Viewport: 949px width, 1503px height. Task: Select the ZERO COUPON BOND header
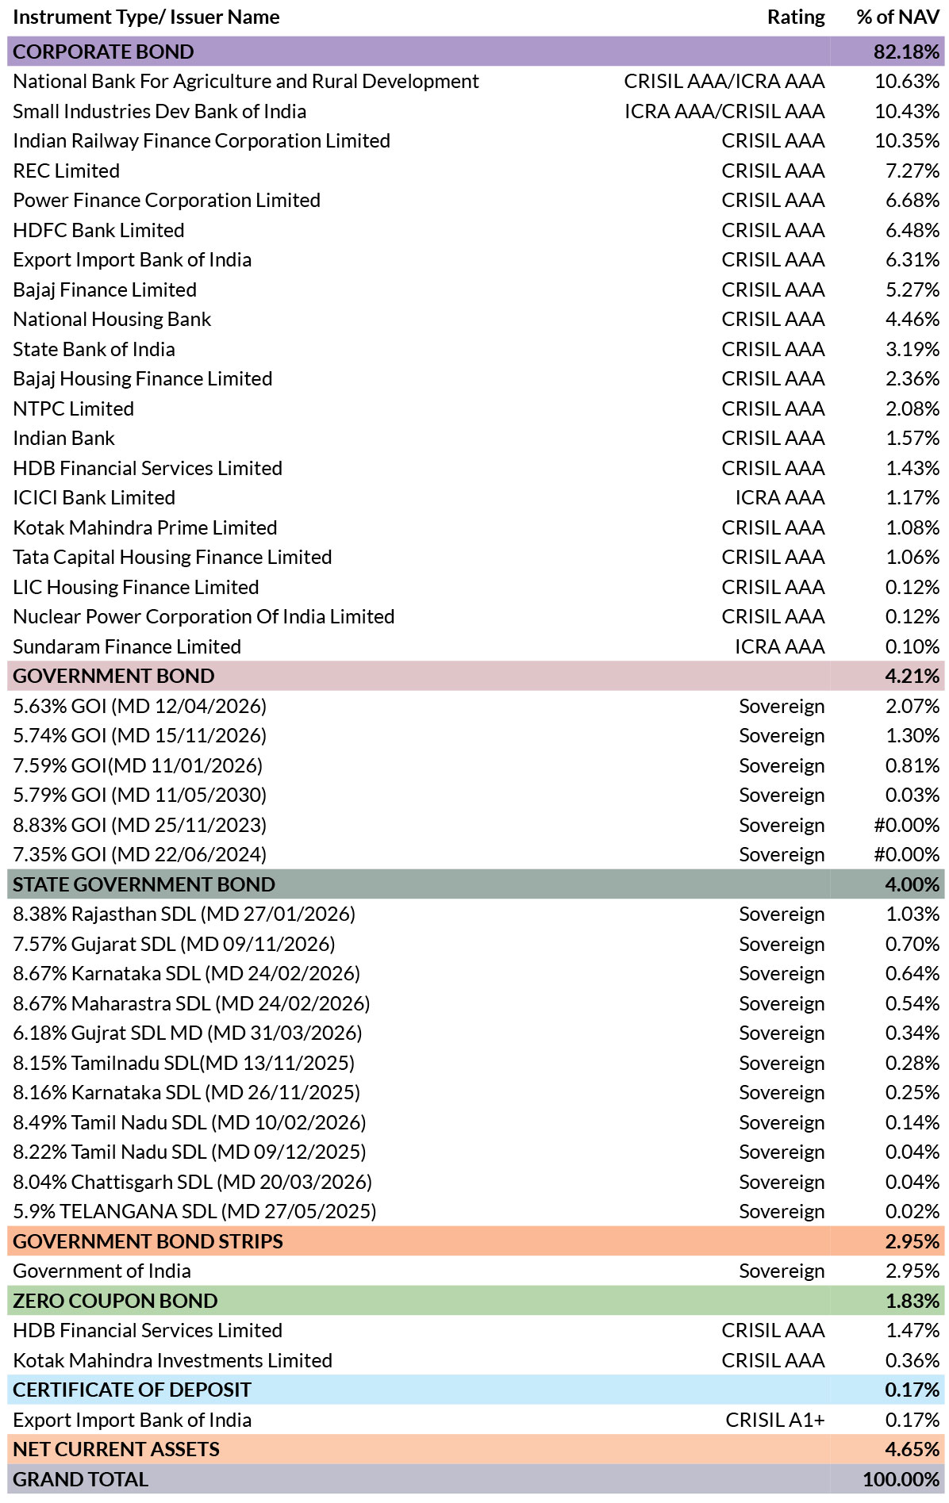click(476, 1301)
